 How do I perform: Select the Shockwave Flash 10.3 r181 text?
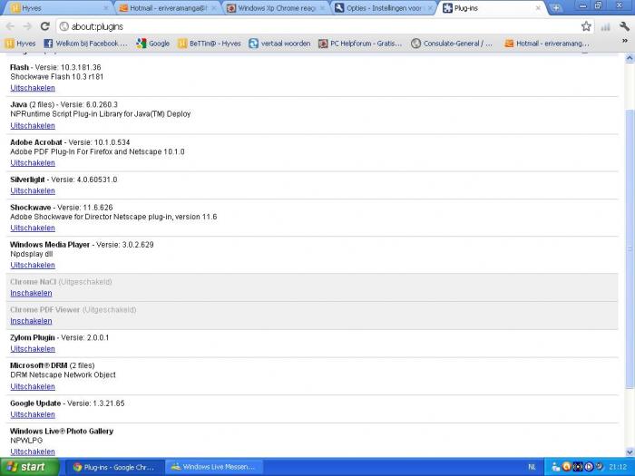coord(56,76)
